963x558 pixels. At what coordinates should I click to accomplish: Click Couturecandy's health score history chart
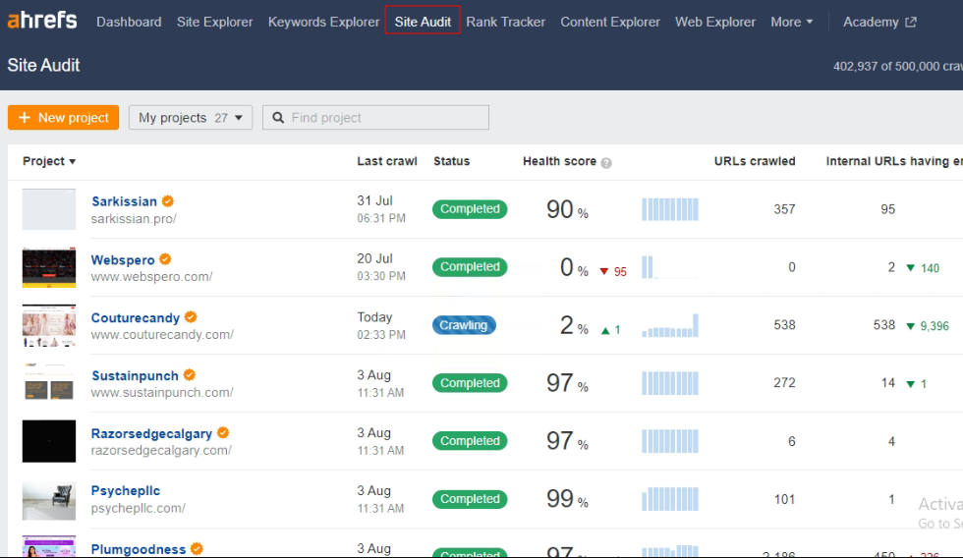click(x=670, y=325)
